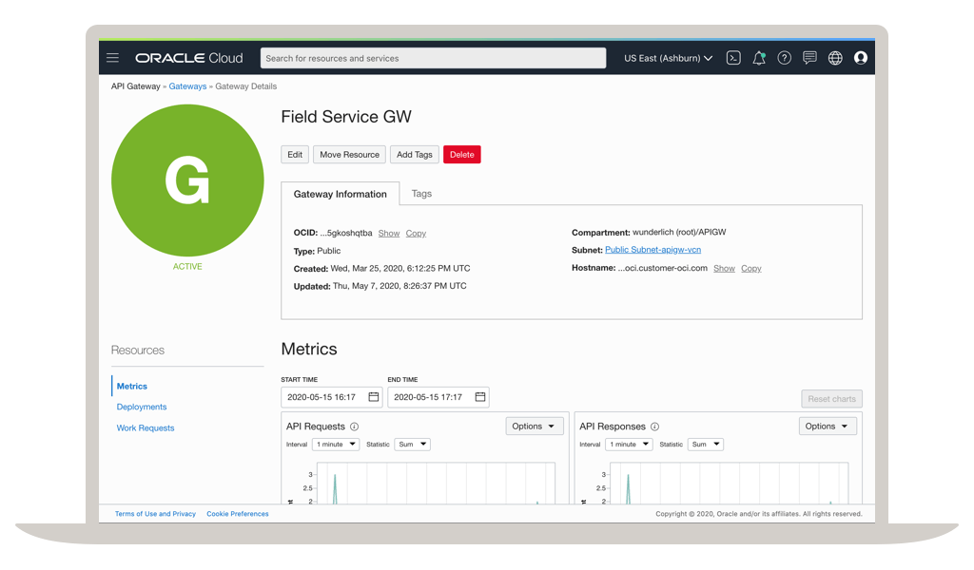
Task: Open the notifications bell
Action: [759, 58]
